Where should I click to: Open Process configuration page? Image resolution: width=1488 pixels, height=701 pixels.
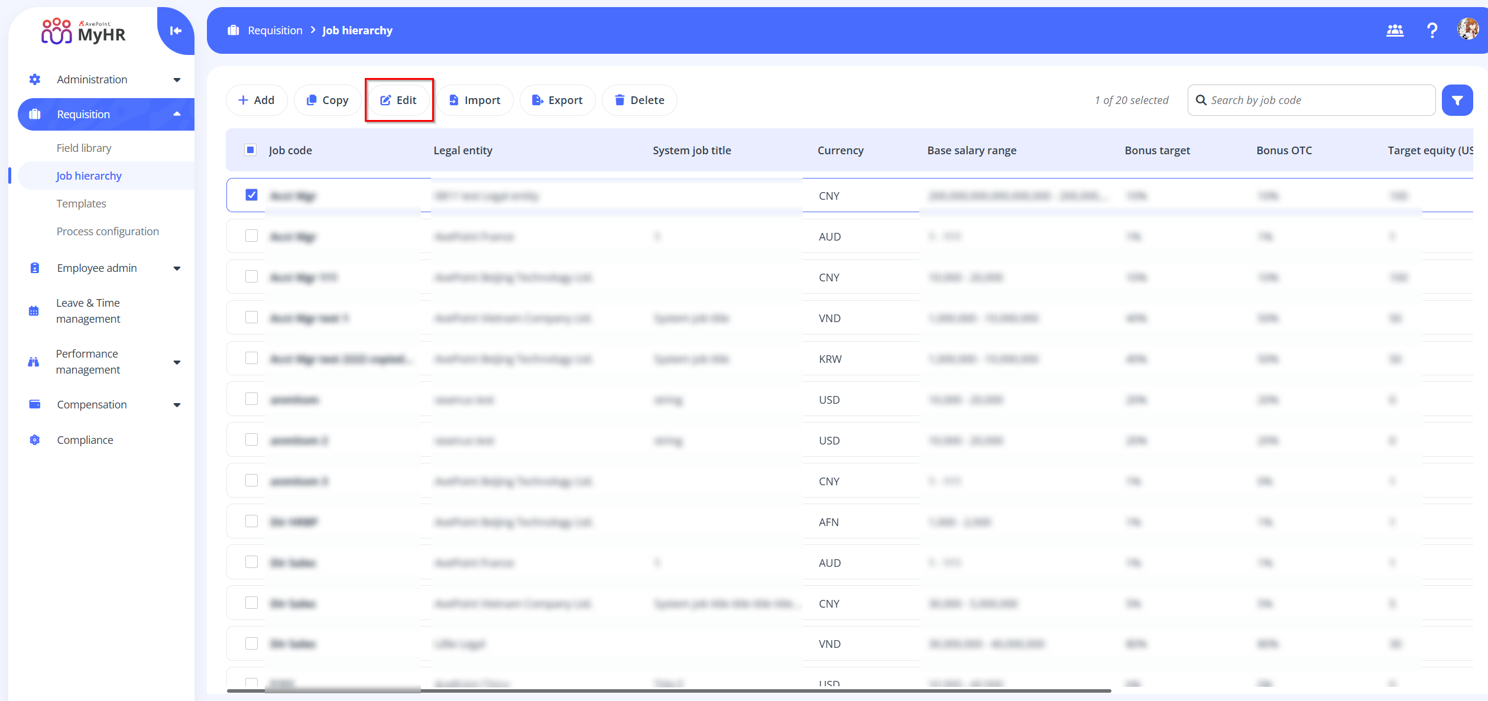tap(108, 231)
